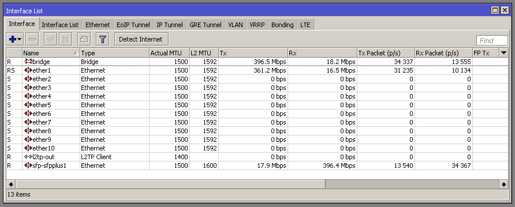This screenshot has height=207, width=515.
Task: Open the Ethernet tab
Action: point(98,25)
